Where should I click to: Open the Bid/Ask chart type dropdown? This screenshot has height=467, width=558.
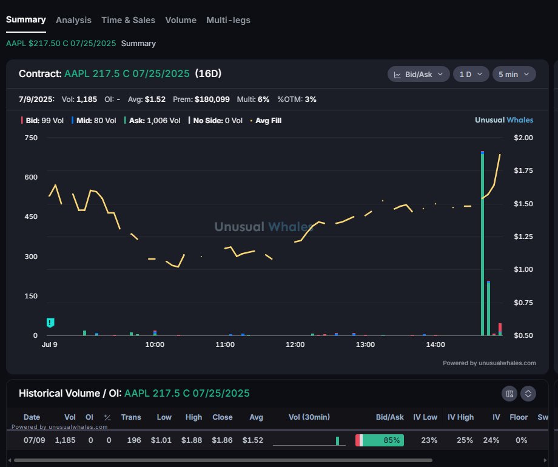419,75
